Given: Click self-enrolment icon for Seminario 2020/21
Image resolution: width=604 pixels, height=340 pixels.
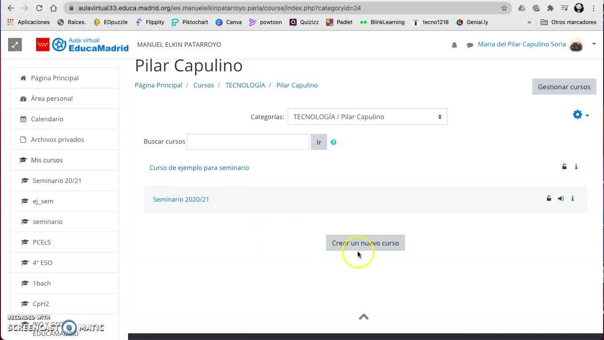Looking at the screenshot, I should [561, 199].
